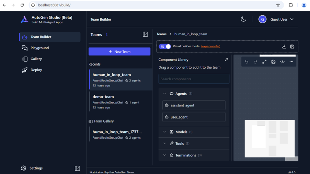Bookmark this page with the star icon
310x174 pixels.
278,5
